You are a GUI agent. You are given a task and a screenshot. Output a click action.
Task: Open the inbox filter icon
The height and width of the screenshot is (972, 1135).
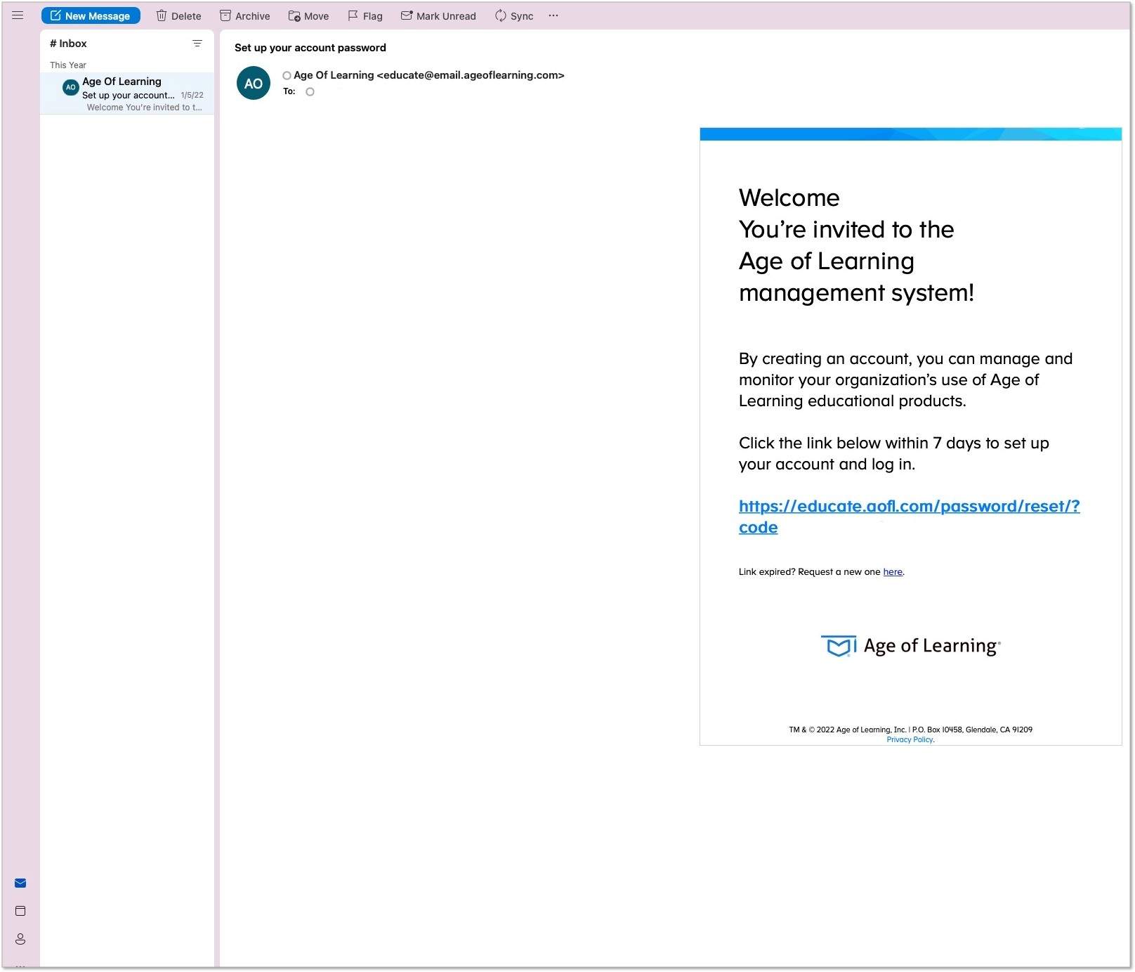pyautogui.click(x=197, y=44)
